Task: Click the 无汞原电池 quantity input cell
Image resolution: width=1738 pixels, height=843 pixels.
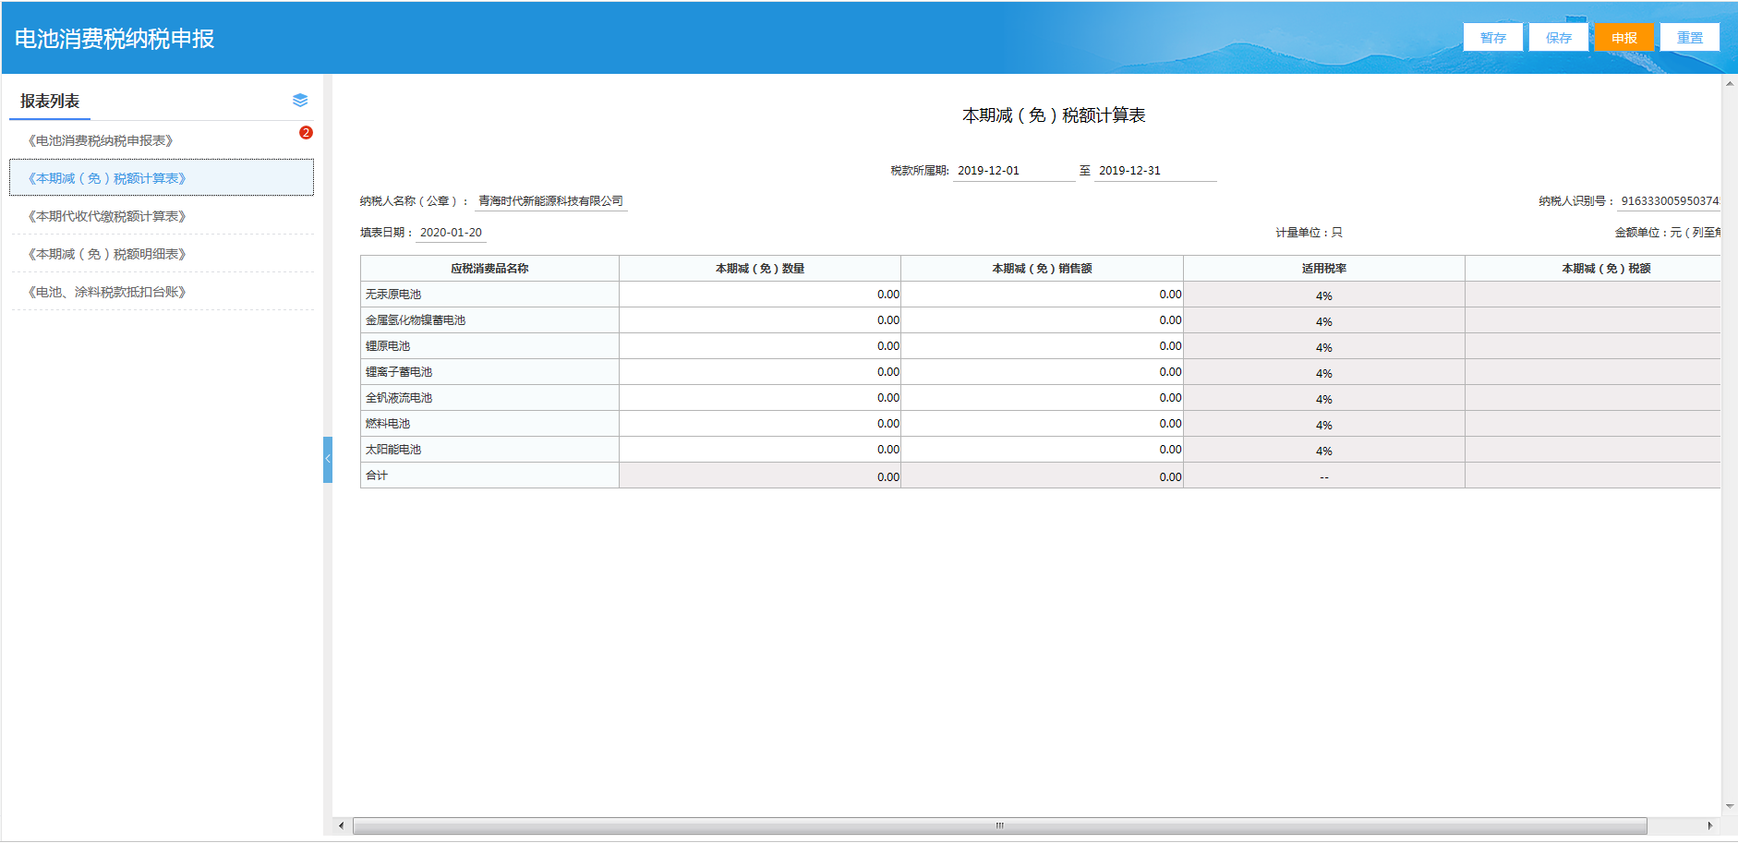Action: (759, 295)
